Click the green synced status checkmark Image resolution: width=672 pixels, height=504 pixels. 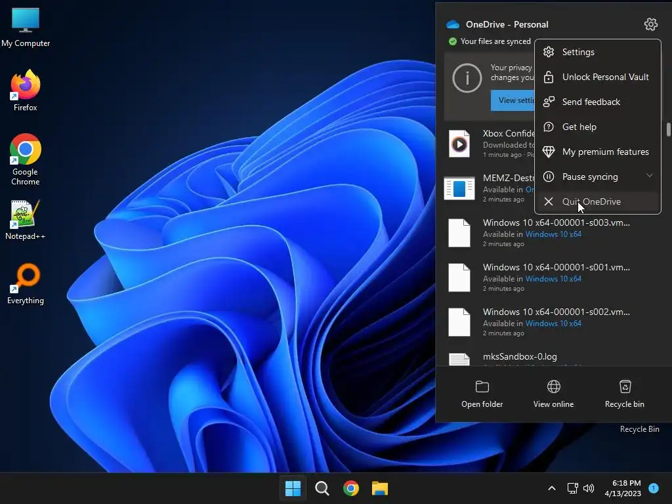453,41
